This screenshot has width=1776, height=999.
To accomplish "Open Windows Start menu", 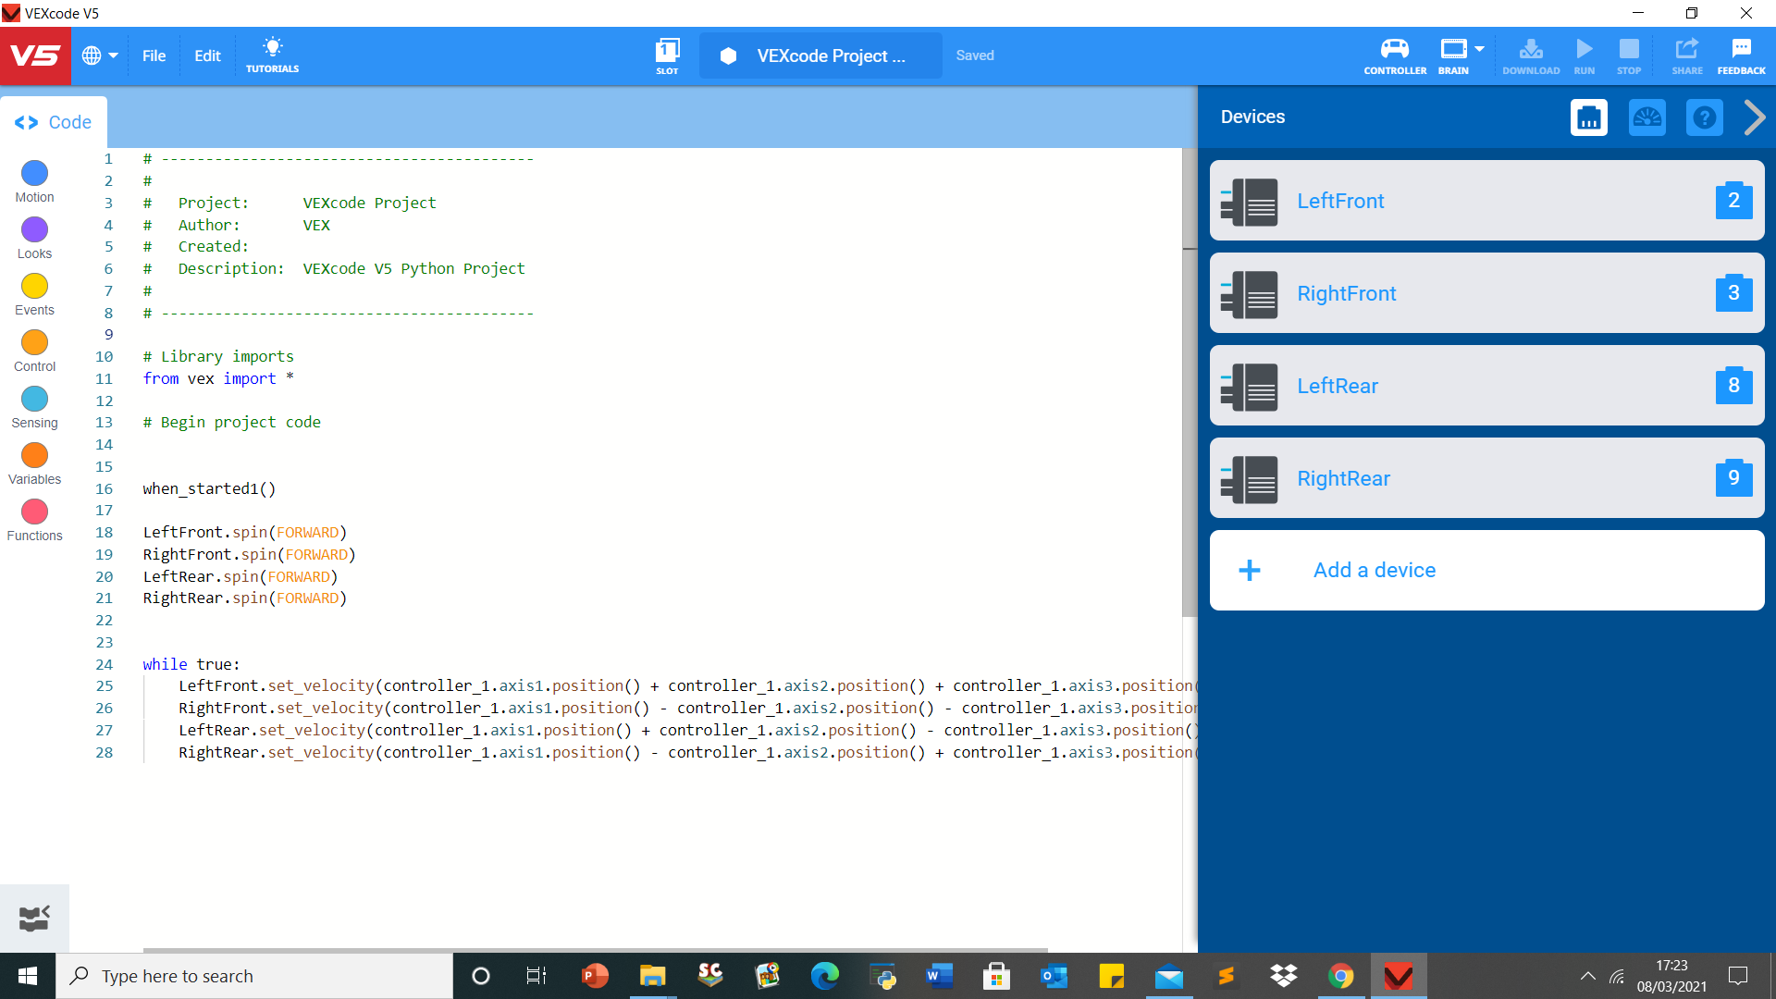I will pos(28,976).
